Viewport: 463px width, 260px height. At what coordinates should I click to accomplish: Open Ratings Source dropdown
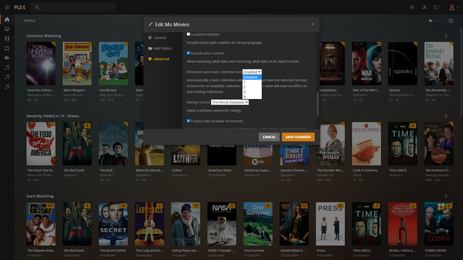click(x=230, y=102)
